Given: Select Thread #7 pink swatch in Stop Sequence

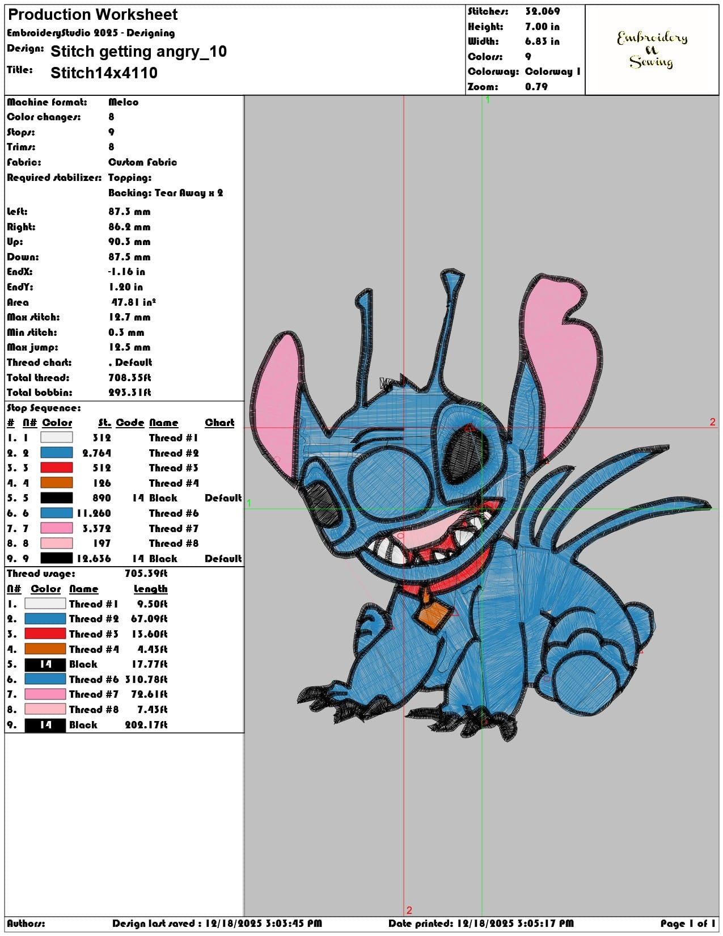Looking at the screenshot, I should 57,528.
